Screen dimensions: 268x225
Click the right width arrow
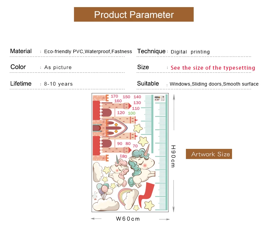tap(164, 219)
